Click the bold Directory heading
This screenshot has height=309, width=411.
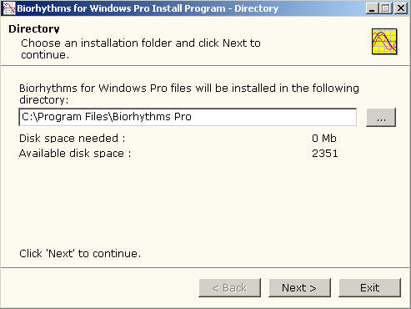(34, 29)
